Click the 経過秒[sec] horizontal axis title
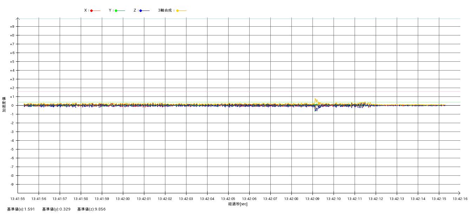This screenshot has height=214, width=474. [x=238, y=204]
